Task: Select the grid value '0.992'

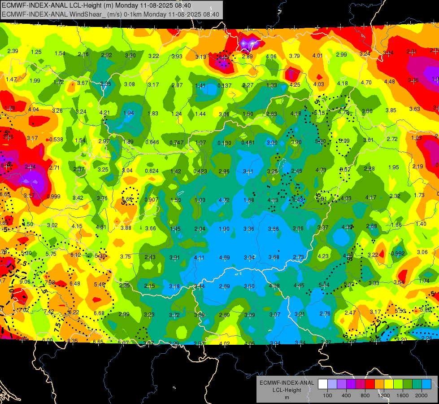Action: click(398, 254)
